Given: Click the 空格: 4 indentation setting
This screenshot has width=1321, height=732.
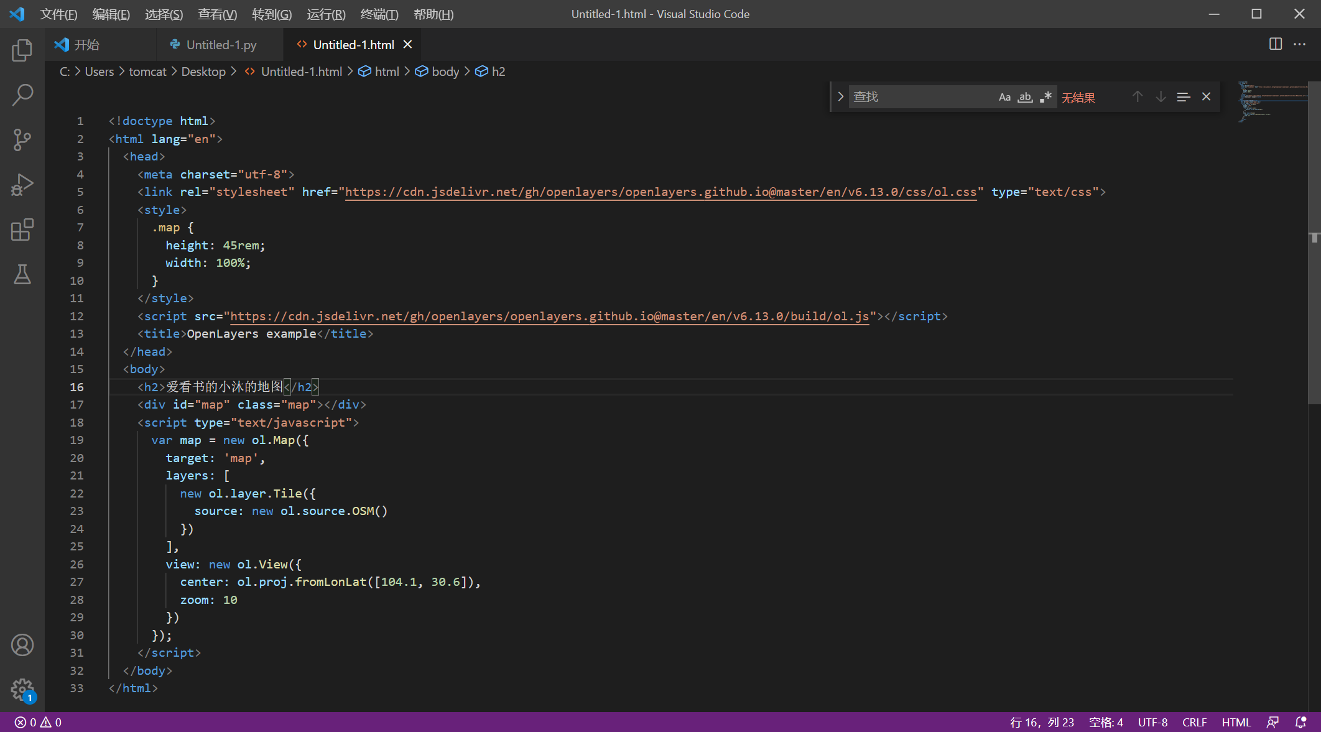Looking at the screenshot, I should (x=1106, y=722).
